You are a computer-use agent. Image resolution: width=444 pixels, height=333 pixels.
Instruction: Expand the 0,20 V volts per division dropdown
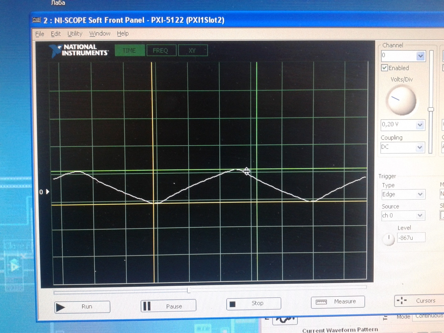pos(420,125)
